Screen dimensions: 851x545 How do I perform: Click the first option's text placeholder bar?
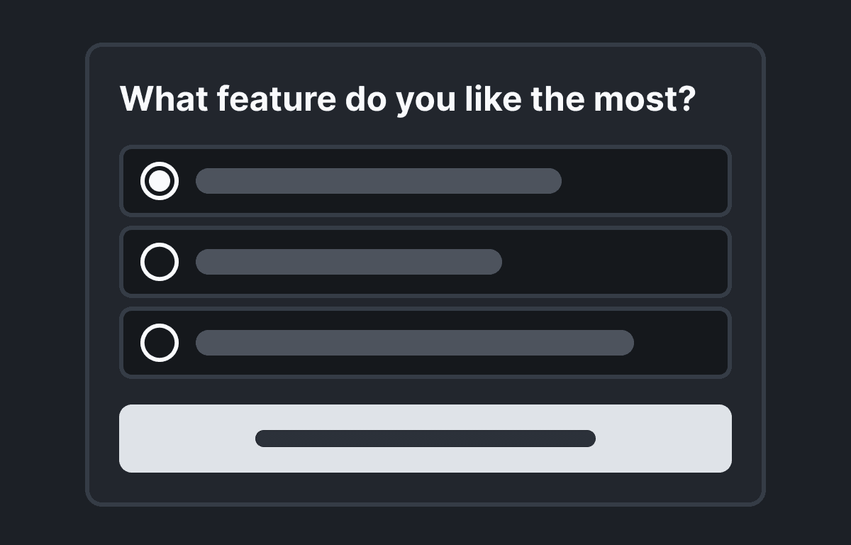click(378, 181)
